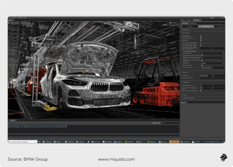The image size is (233, 167).
Task: Collapse the Translucency section
Action: 185,82
